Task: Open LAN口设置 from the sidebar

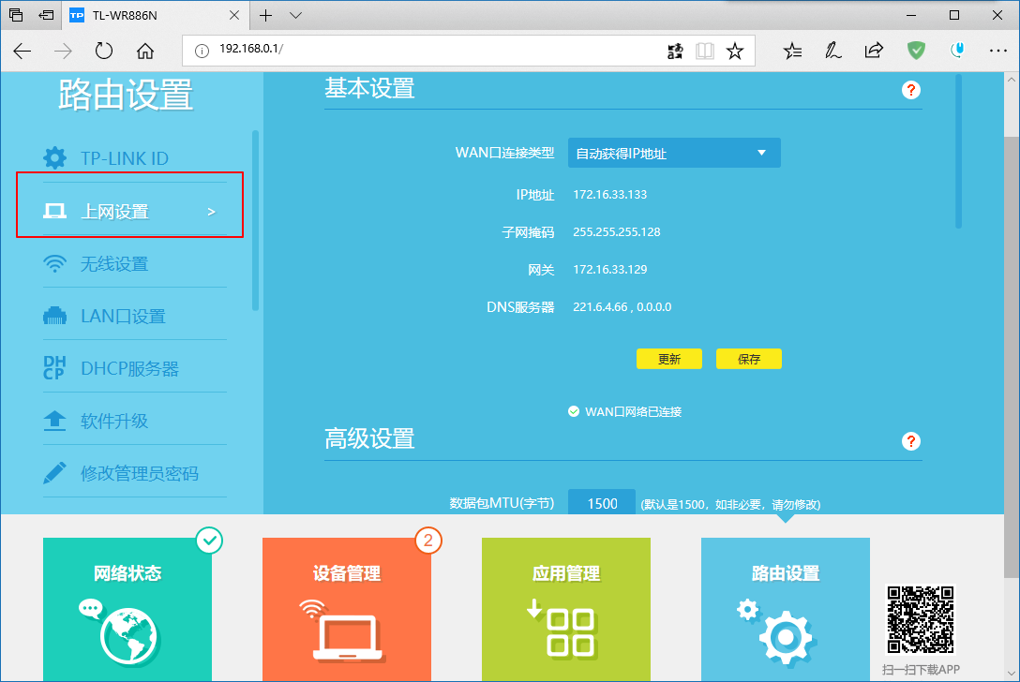Action: (122, 317)
